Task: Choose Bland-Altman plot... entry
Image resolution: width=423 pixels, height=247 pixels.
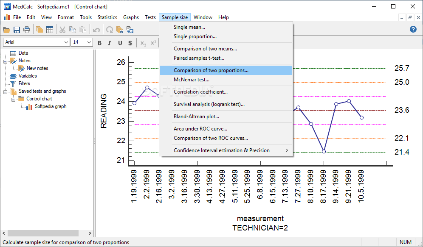Action: pyautogui.click(x=226, y=117)
